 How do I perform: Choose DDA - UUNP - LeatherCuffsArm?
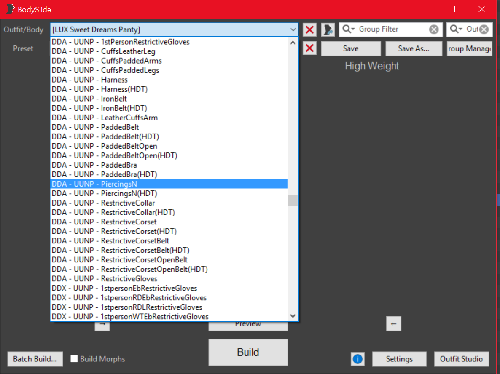pyautogui.click(x=169, y=118)
